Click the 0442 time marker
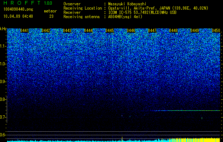The image size is (223, 142). [x=46, y=31]
